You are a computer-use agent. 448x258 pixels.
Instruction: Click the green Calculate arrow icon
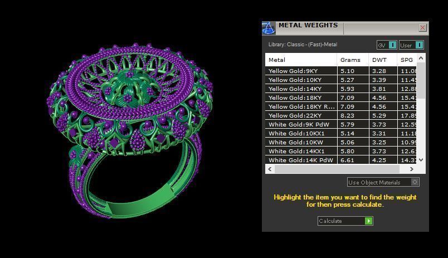[368, 221]
